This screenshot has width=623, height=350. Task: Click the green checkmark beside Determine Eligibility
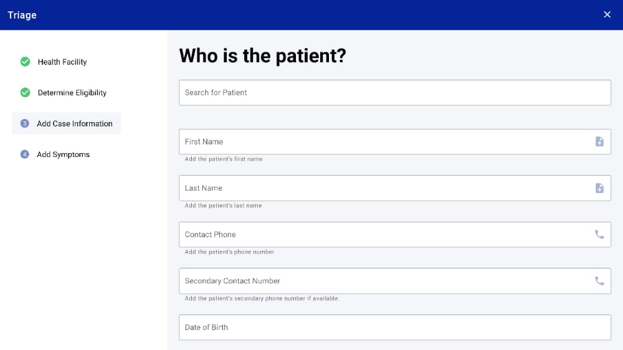pyautogui.click(x=25, y=93)
